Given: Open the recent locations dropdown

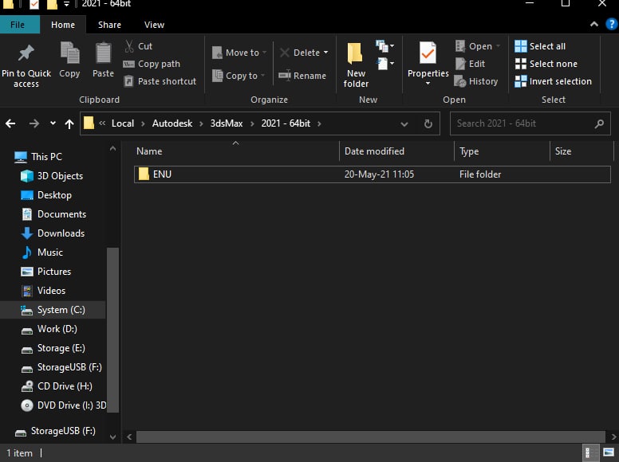Looking at the screenshot, I should point(53,123).
